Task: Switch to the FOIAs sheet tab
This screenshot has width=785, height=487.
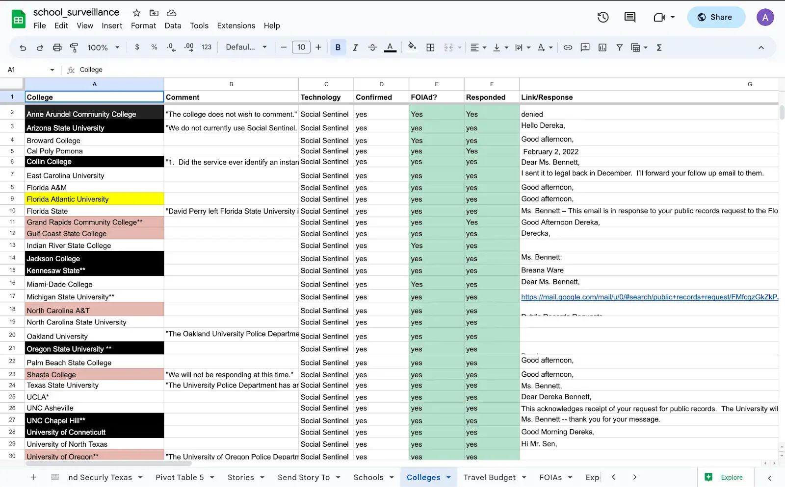Action: coord(550,477)
